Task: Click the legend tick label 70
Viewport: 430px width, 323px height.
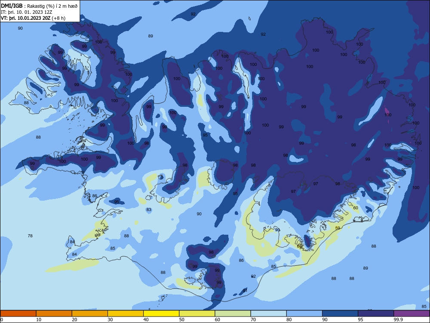Action: tap(253, 320)
